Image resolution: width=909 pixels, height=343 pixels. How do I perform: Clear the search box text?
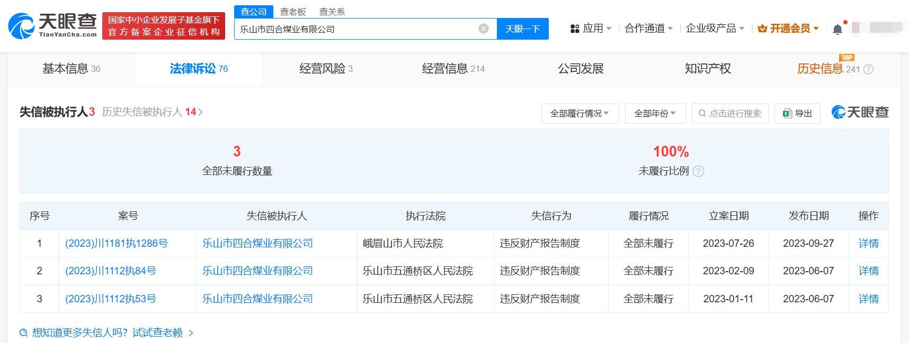(483, 29)
